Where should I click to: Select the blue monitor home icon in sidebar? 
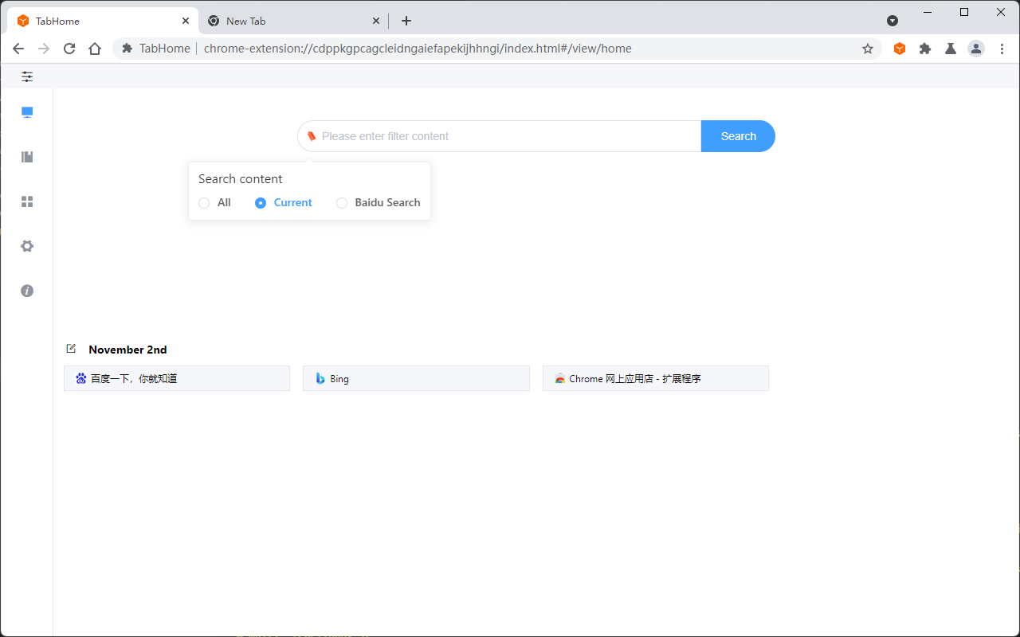[26, 112]
